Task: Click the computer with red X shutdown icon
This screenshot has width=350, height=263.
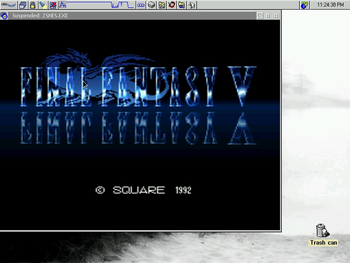Action: coord(53,5)
